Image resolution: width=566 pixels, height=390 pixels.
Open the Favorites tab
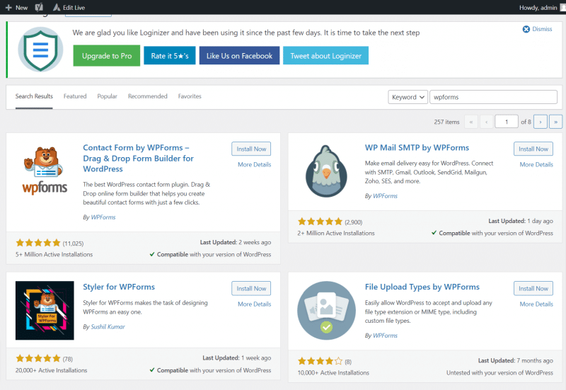click(x=190, y=96)
